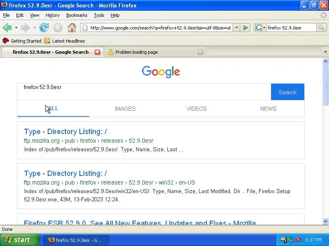Open the Help menu
The height and width of the screenshot is (246, 329).
tap(115, 15)
